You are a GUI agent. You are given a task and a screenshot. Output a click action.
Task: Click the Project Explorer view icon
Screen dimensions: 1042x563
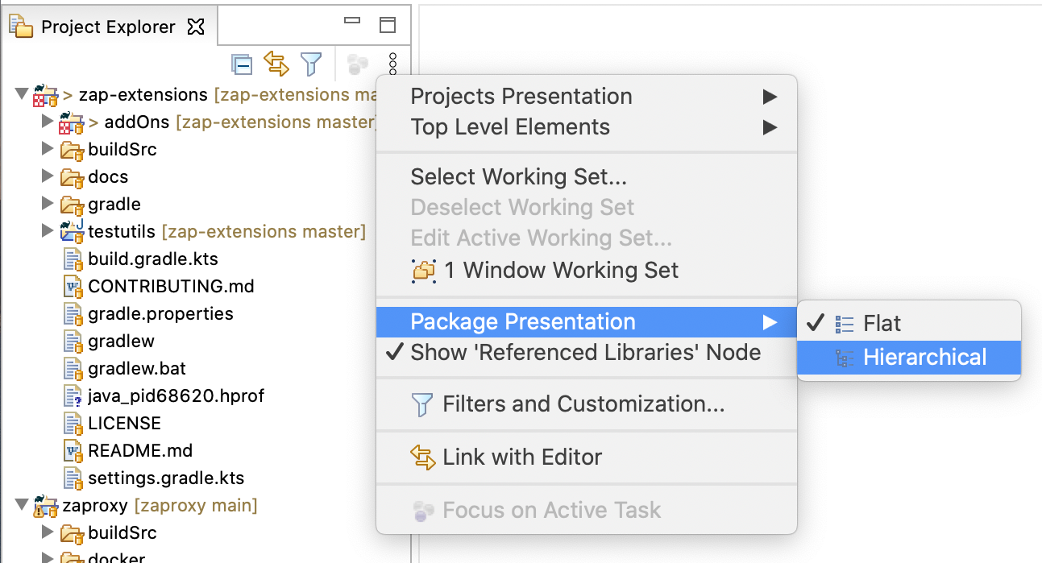point(20,26)
